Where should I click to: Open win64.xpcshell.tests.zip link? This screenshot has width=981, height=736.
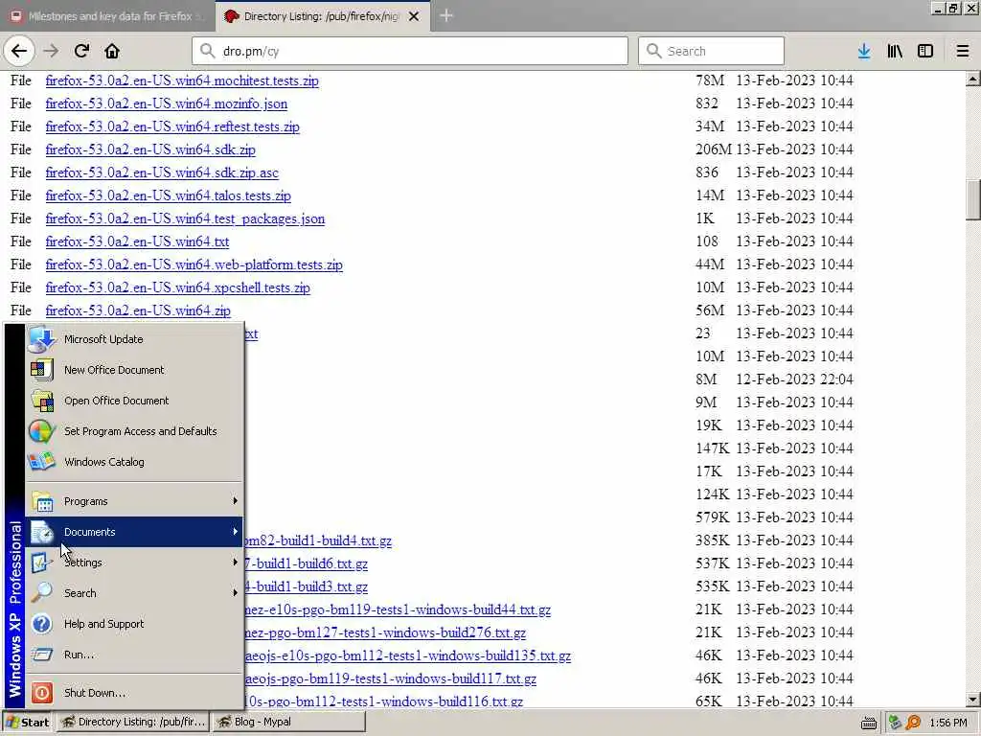177,287
